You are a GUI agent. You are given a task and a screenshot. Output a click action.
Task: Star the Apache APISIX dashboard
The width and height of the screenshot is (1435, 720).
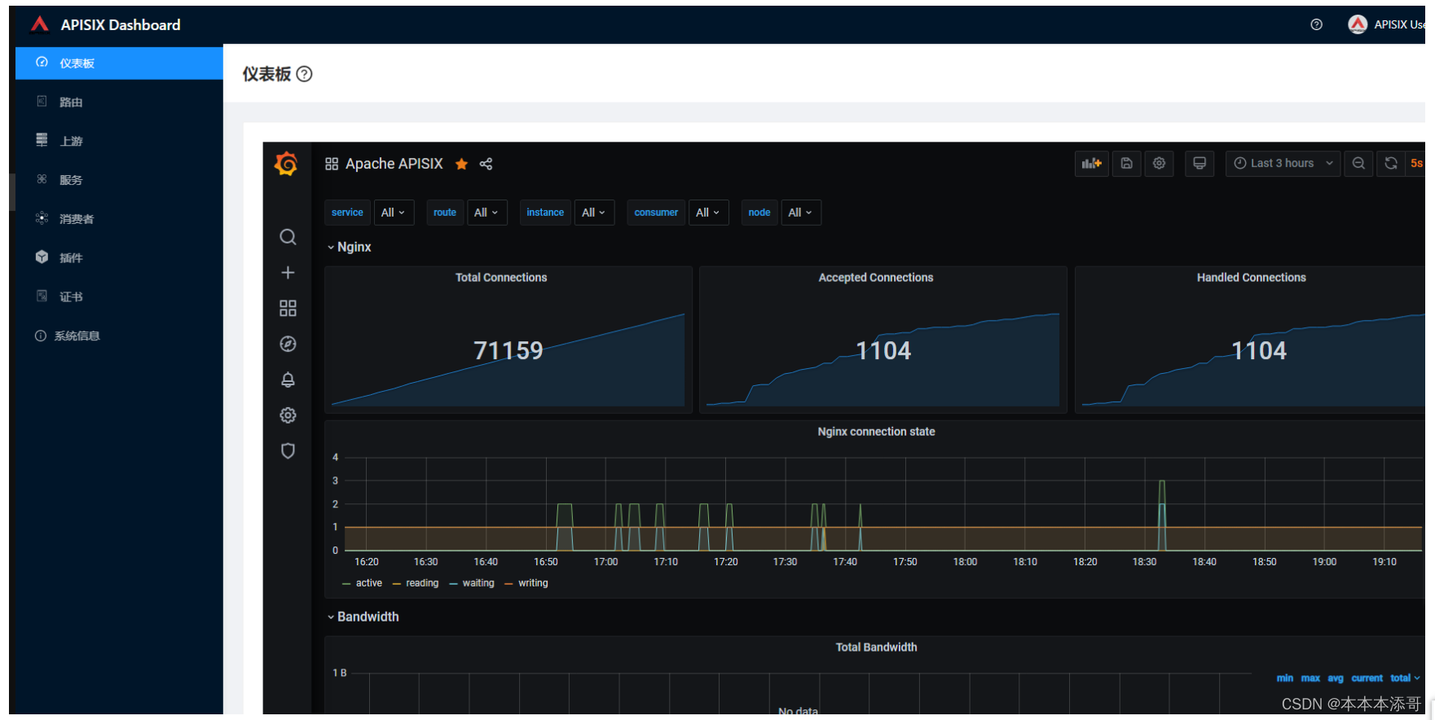point(461,164)
